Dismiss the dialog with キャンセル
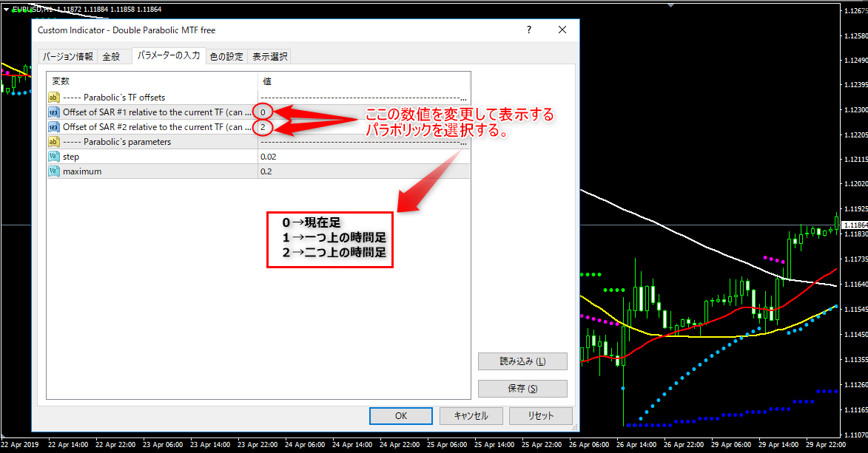This screenshot has height=453, width=868. point(471,415)
